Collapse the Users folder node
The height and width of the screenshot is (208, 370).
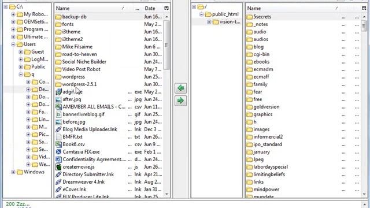pos(13,44)
